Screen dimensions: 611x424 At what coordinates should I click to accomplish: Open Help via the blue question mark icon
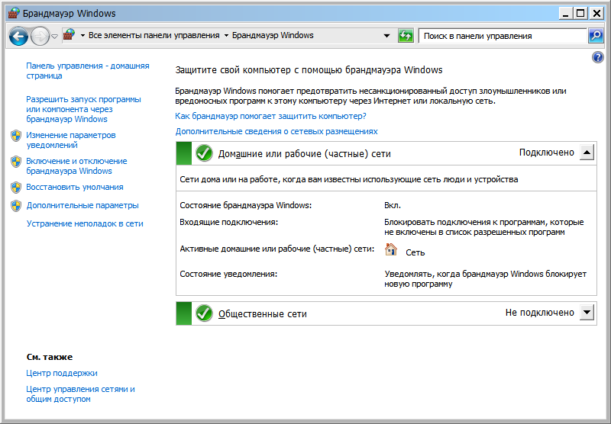(x=597, y=57)
